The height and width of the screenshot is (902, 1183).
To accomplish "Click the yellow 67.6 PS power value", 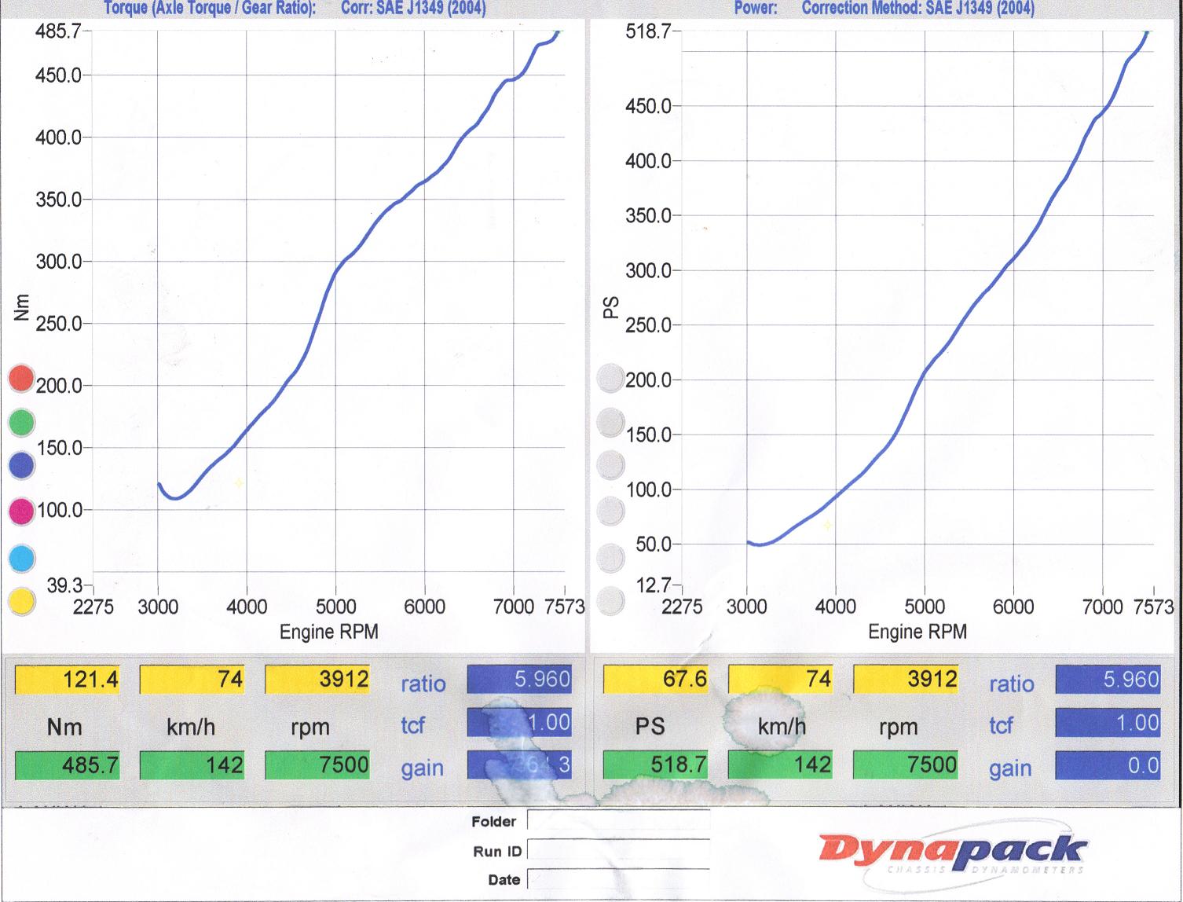I will pos(656,679).
